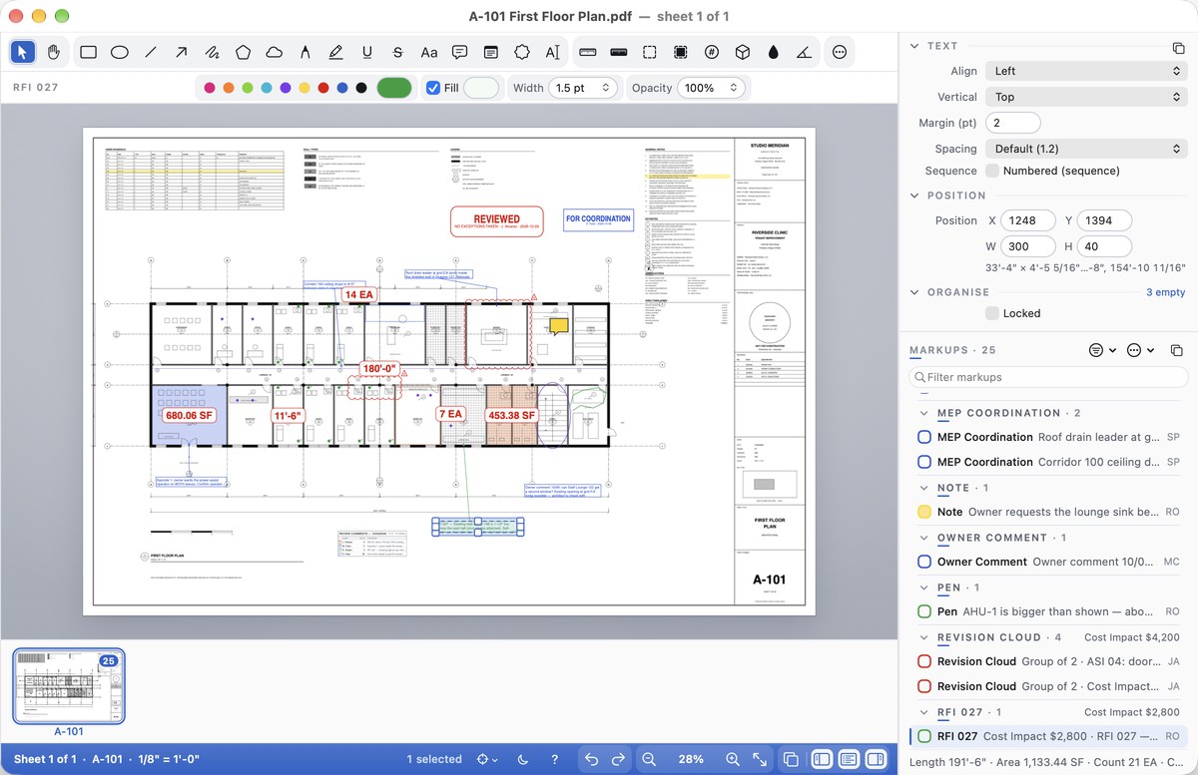Select the length ruler measurement tool
This screenshot has height=775, width=1198.
[x=587, y=52]
